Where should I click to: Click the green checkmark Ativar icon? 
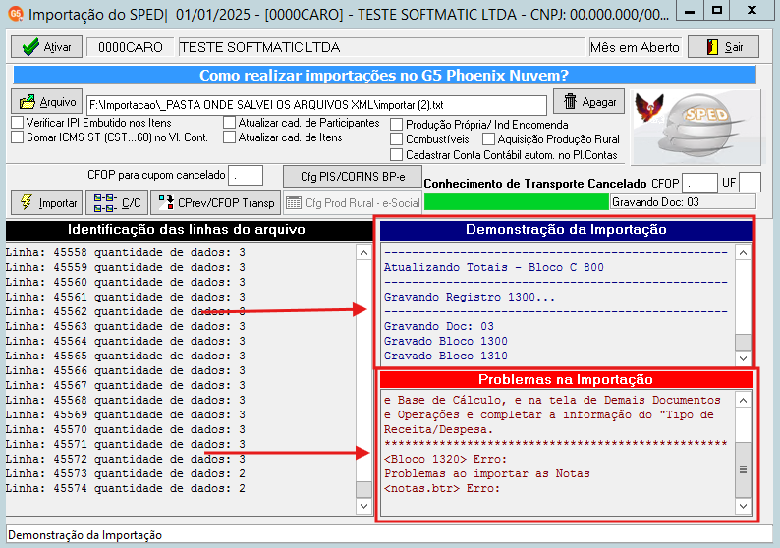[x=30, y=47]
